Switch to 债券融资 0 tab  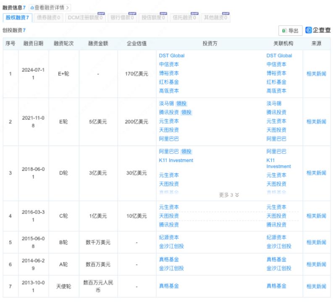coord(48,18)
